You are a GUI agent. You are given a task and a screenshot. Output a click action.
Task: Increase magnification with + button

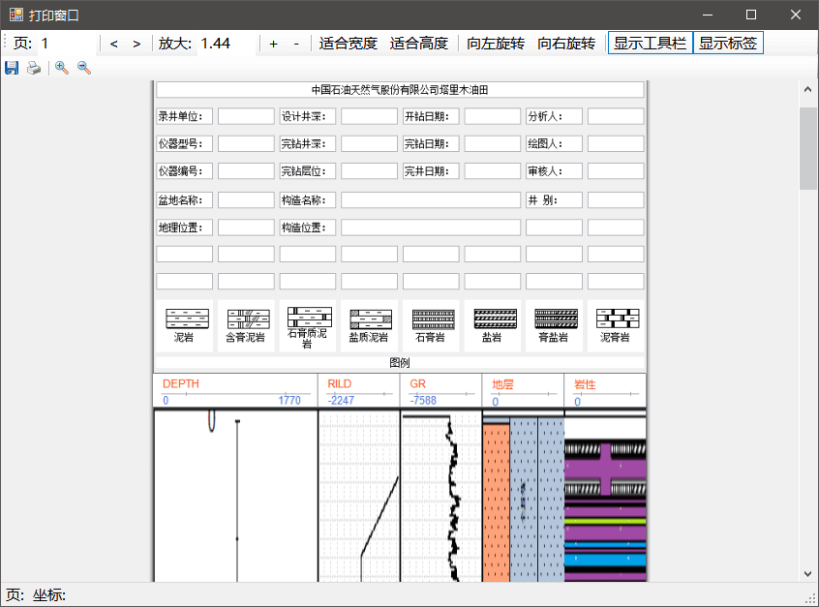[273, 44]
